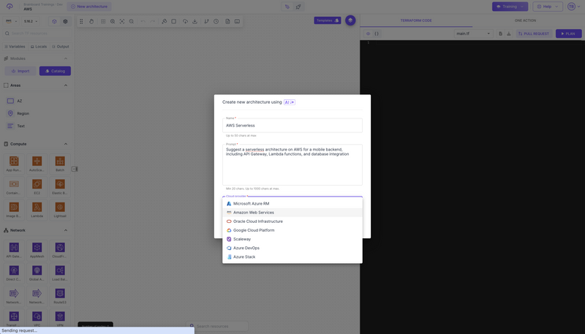Collapse the Modules section

click(x=66, y=58)
